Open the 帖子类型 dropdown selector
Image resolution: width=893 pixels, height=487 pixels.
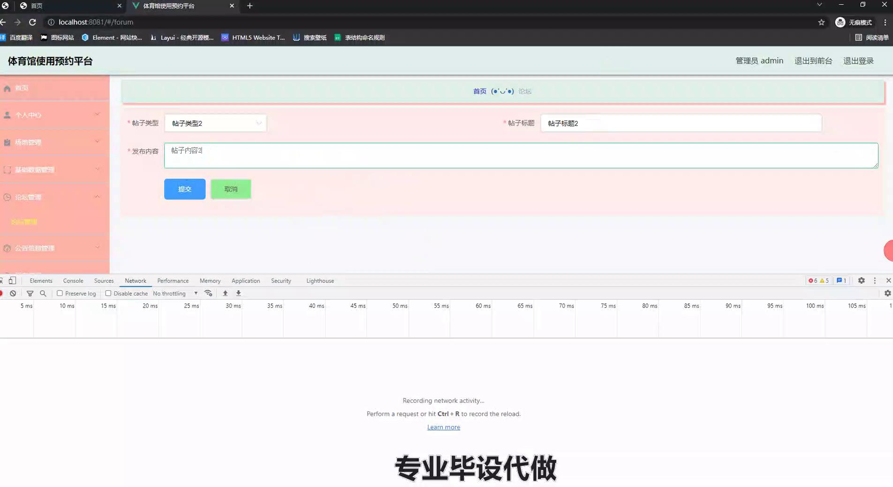(x=216, y=123)
